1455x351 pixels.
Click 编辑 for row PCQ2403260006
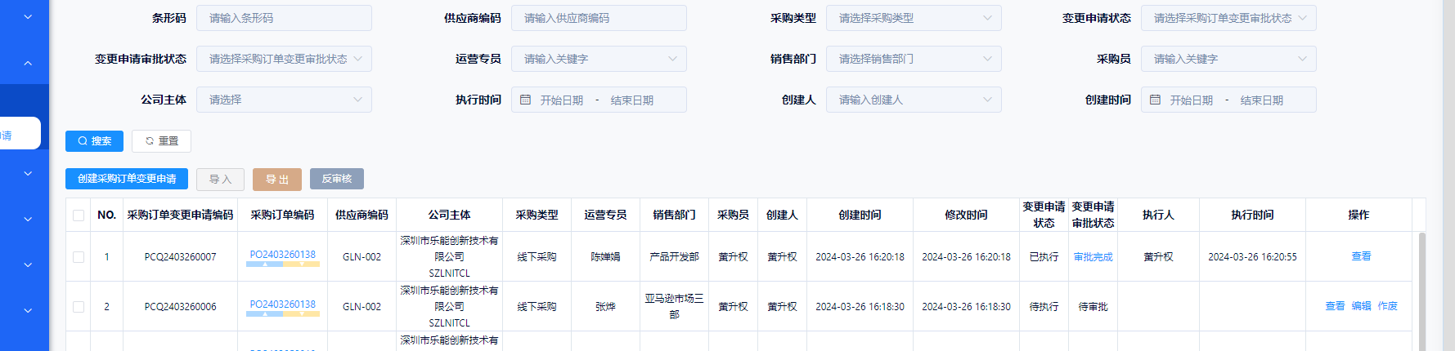coord(1361,306)
